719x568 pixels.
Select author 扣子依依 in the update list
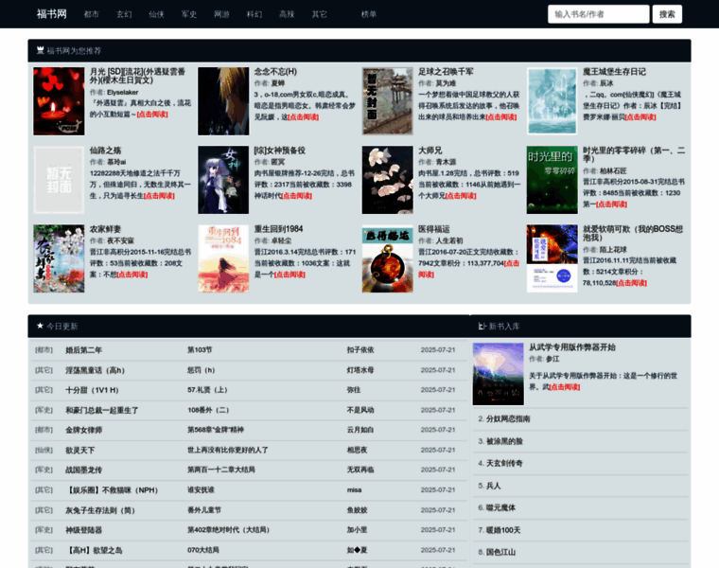click(x=360, y=350)
